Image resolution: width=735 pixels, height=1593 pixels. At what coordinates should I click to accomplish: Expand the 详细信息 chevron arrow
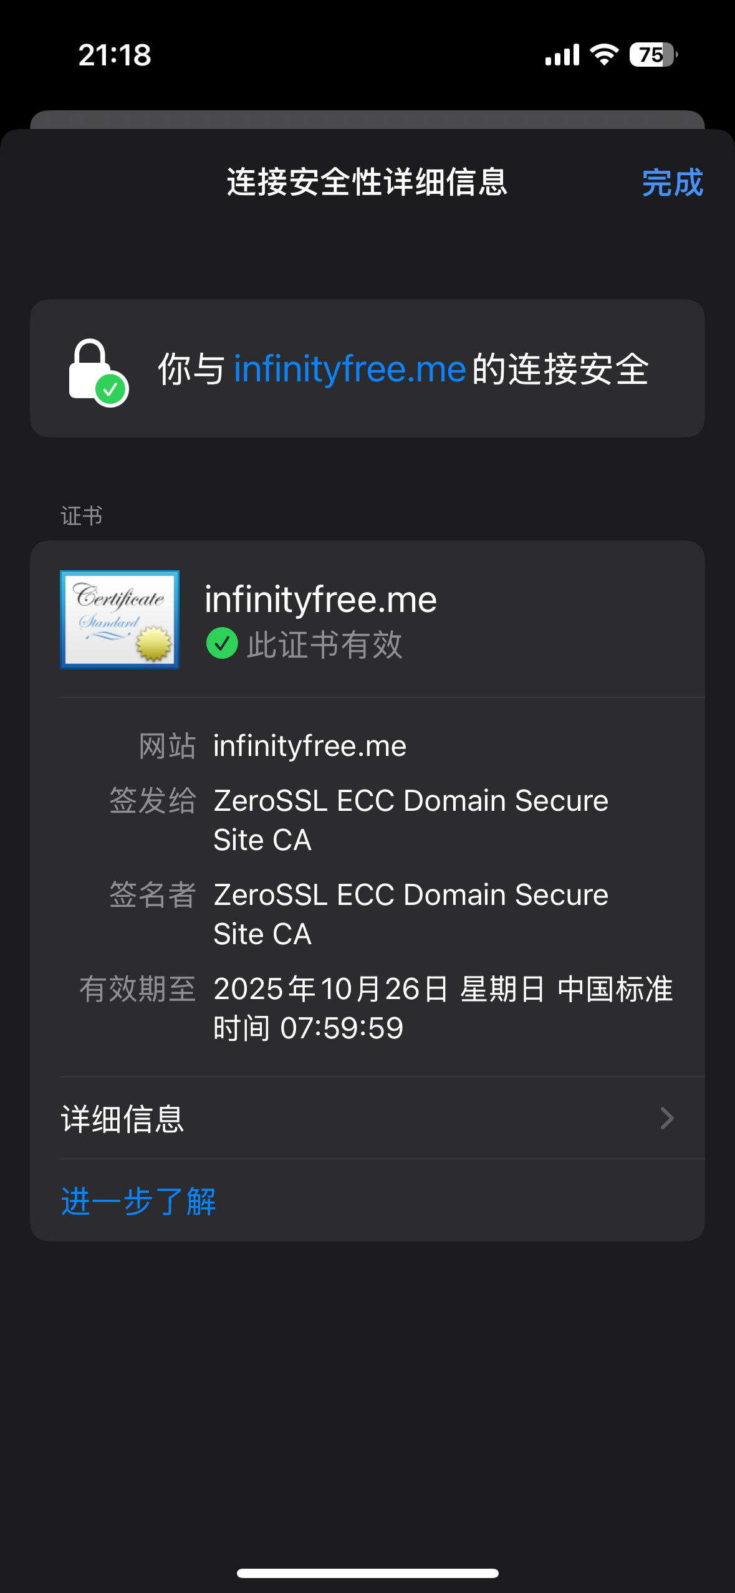[666, 1118]
